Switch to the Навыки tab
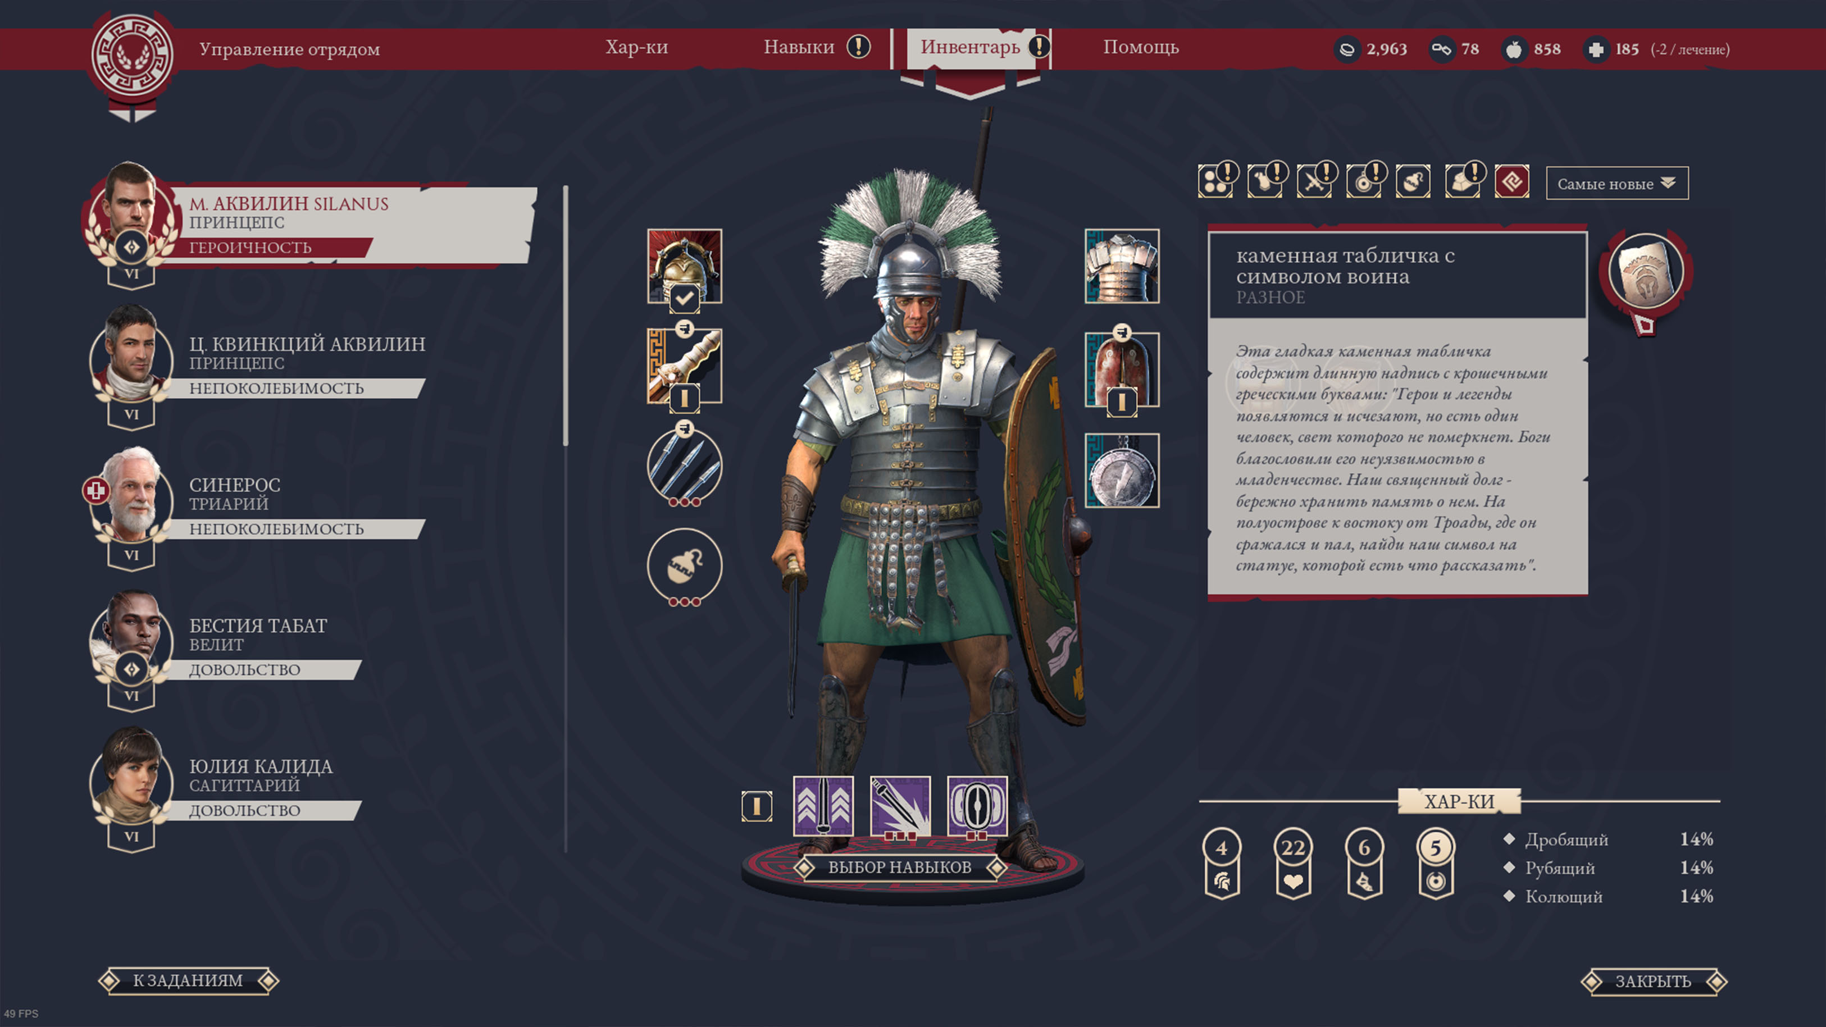The width and height of the screenshot is (1826, 1027). pyautogui.click(x=799, y=48)
